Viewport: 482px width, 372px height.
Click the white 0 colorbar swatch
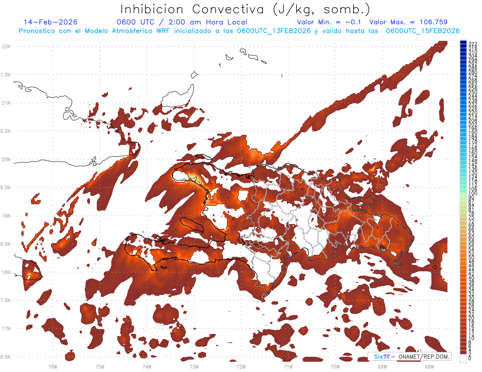[463, 358]
